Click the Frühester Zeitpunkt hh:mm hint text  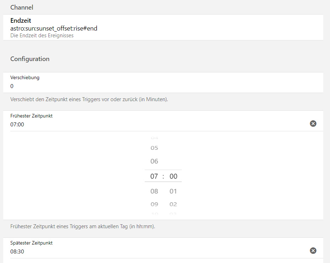tap(82, 226)
